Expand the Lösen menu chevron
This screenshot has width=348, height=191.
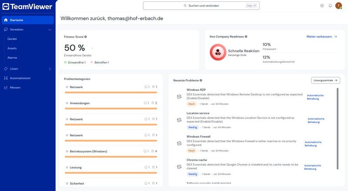(x=50, y=69)
